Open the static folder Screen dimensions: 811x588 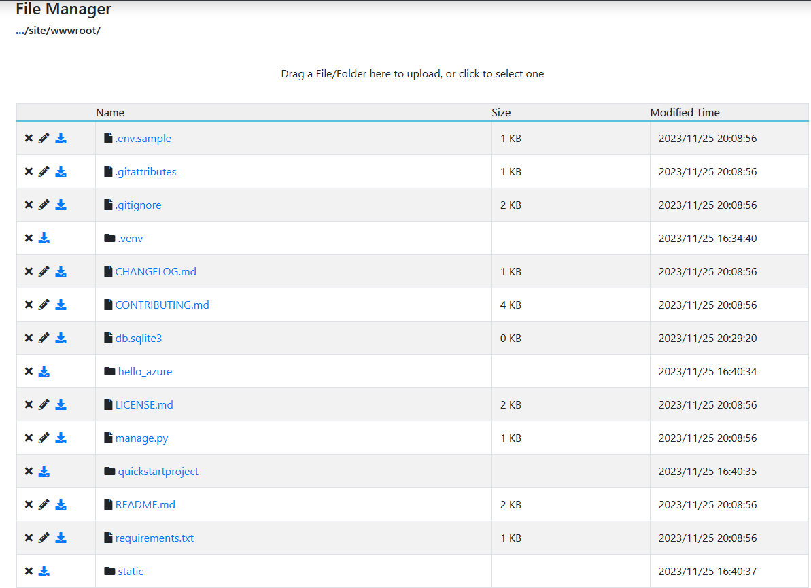[x=130, y=571]
